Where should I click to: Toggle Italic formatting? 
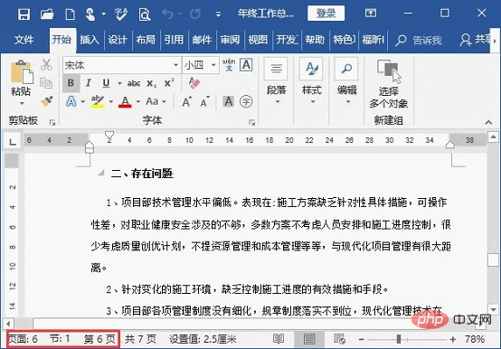(89, 83)
